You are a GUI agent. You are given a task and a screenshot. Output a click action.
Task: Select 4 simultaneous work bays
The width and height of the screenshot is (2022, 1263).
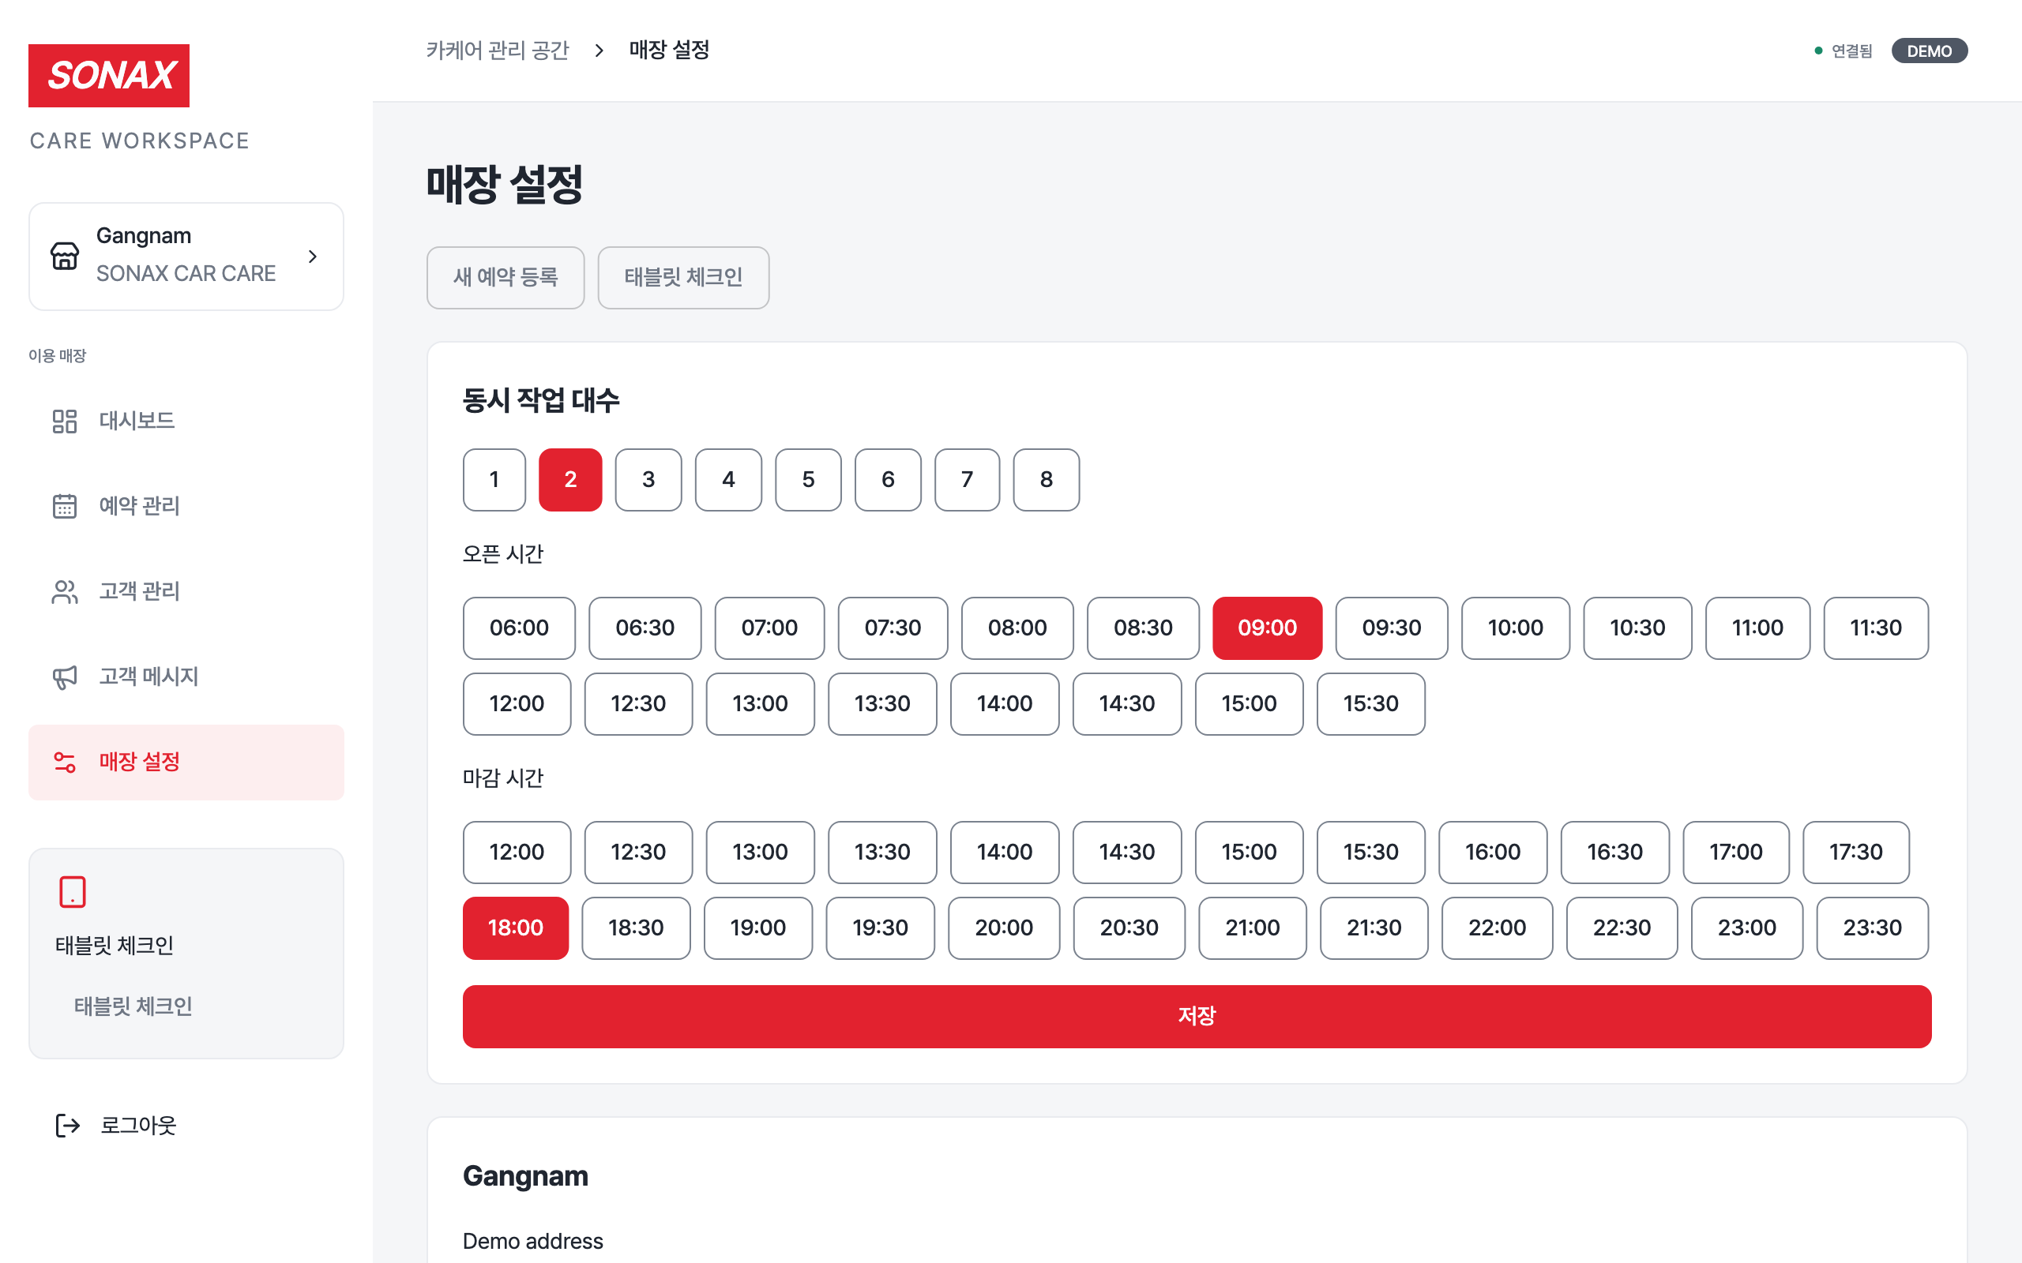pos(727,479)
